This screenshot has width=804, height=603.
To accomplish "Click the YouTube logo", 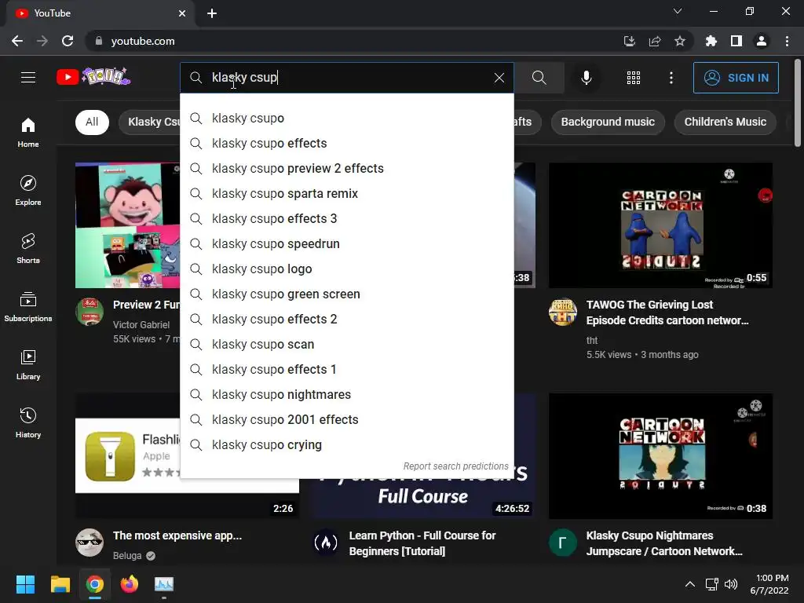I will pos(93,77).
